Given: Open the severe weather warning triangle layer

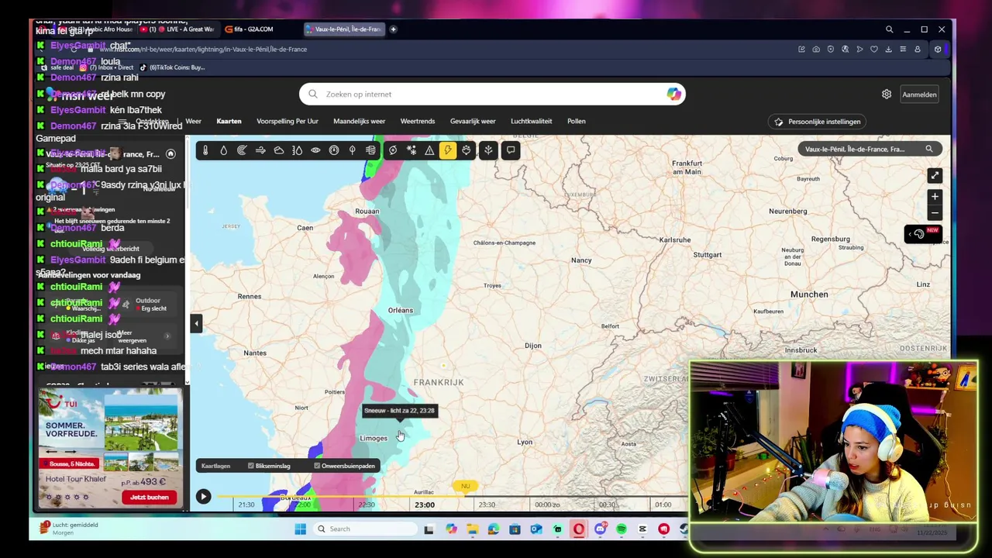Looking at the screenshot, I should (x=429, y=150).
